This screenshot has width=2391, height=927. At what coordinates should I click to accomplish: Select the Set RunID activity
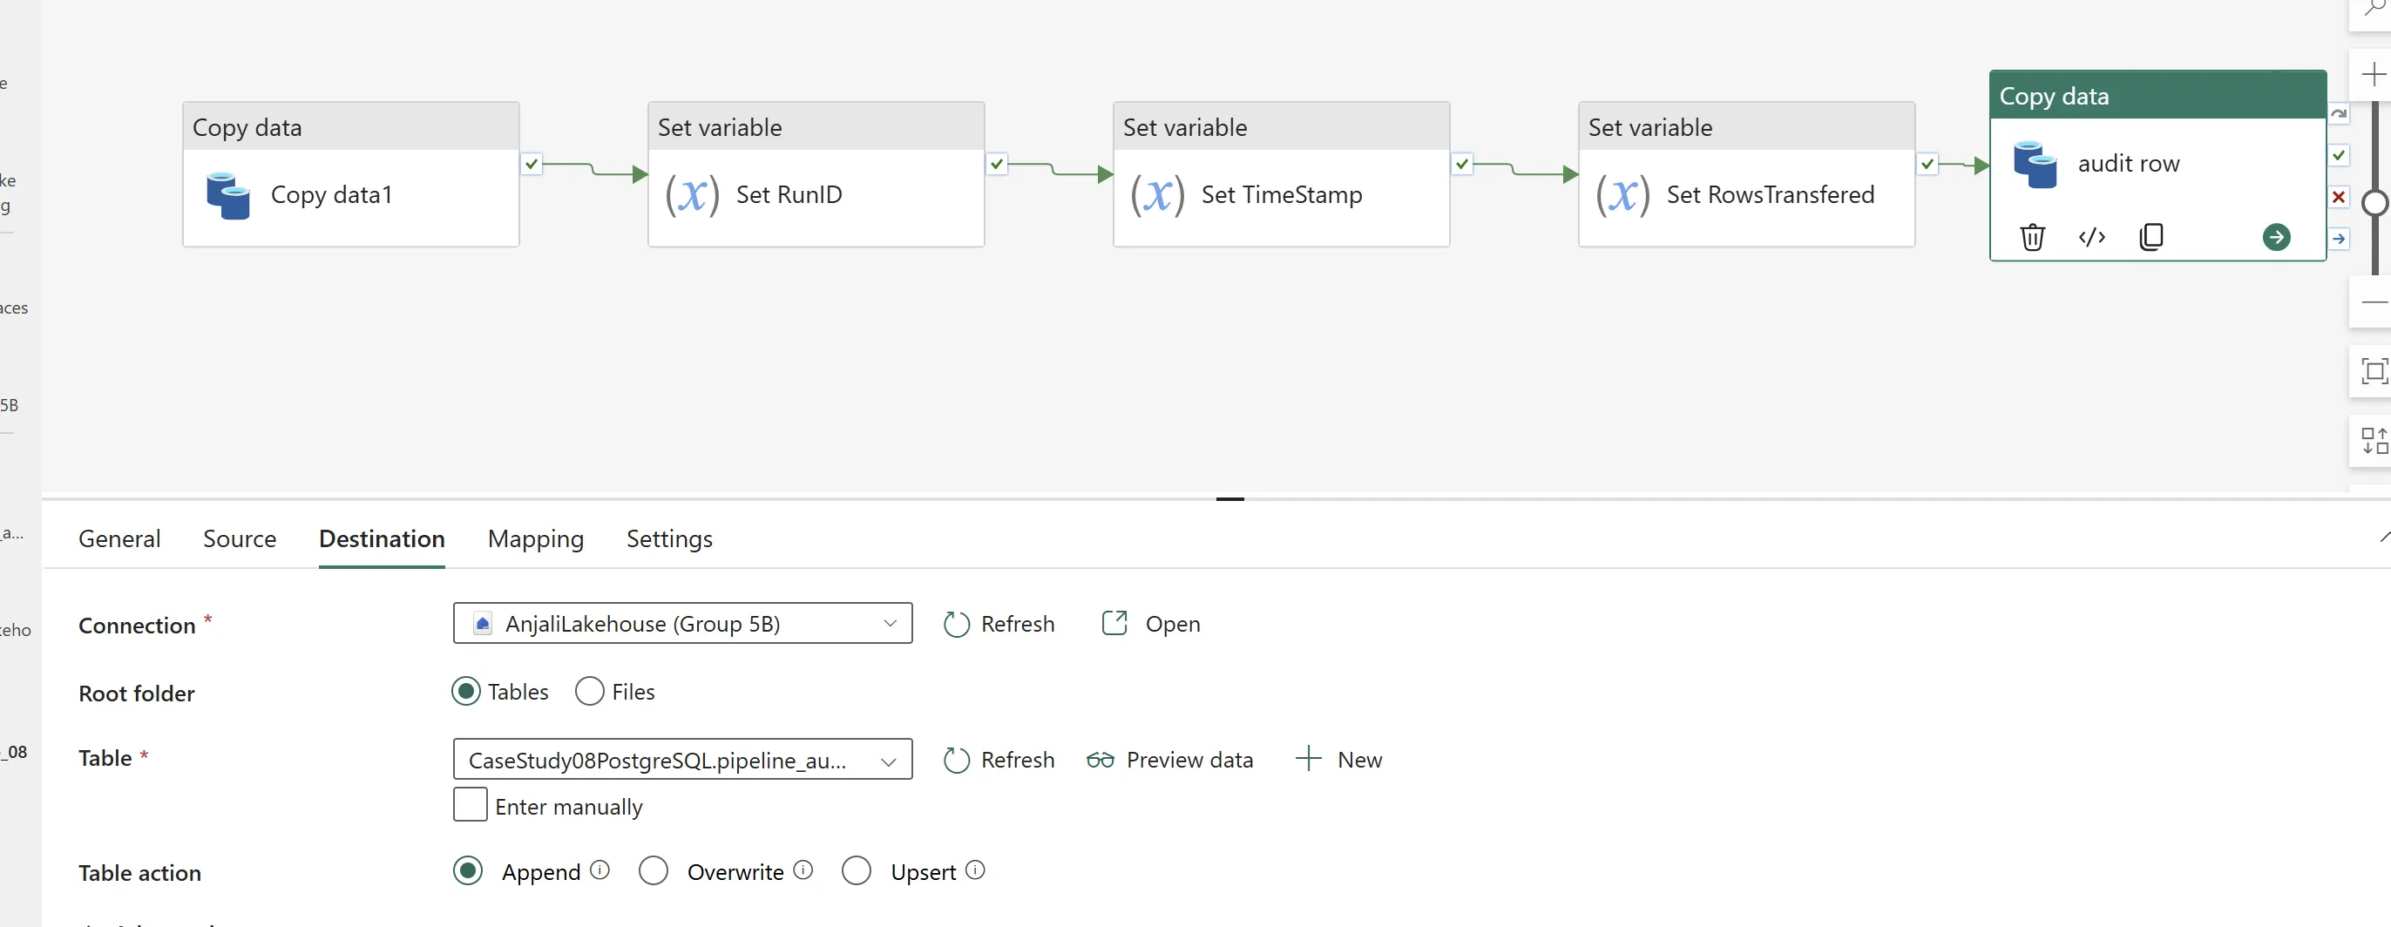pos(816,174)
